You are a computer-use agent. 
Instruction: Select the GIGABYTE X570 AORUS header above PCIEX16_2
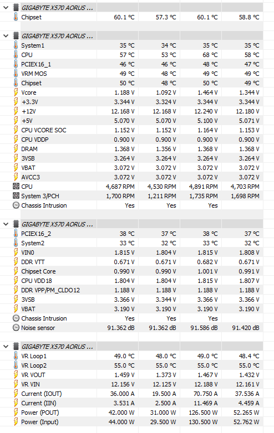[x=57, y=224]
